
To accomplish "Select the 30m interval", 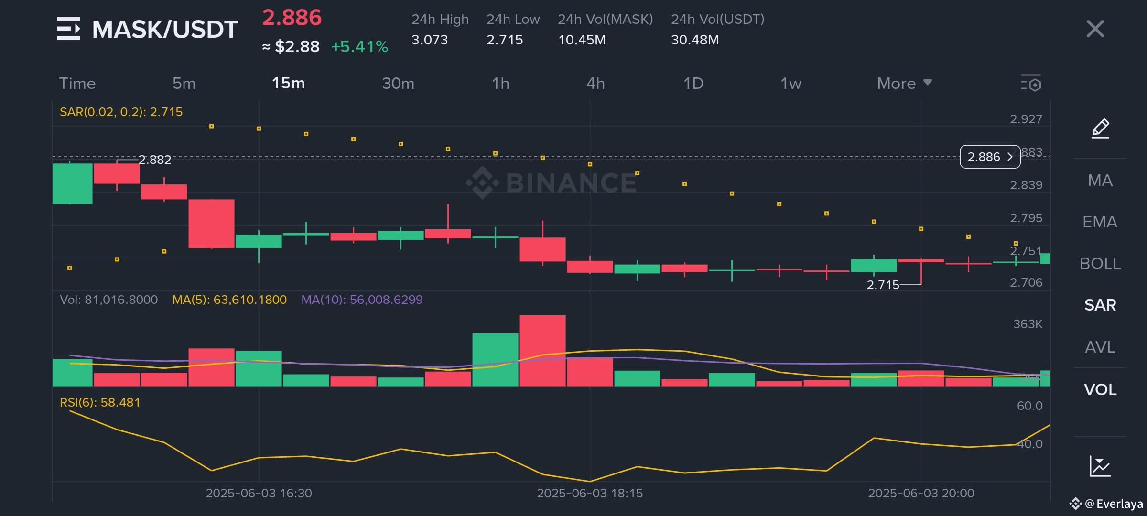I will click(x=398, y=84).
